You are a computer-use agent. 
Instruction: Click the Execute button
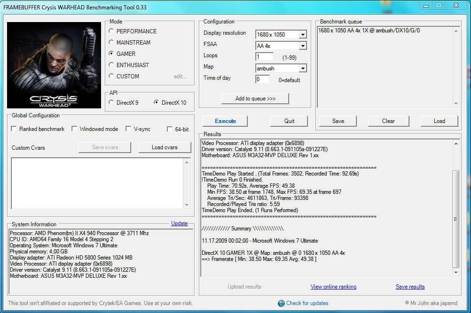click(225, 121)
